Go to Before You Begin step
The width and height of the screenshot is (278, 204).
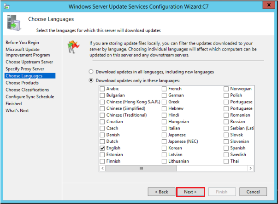tap(22, 43)
